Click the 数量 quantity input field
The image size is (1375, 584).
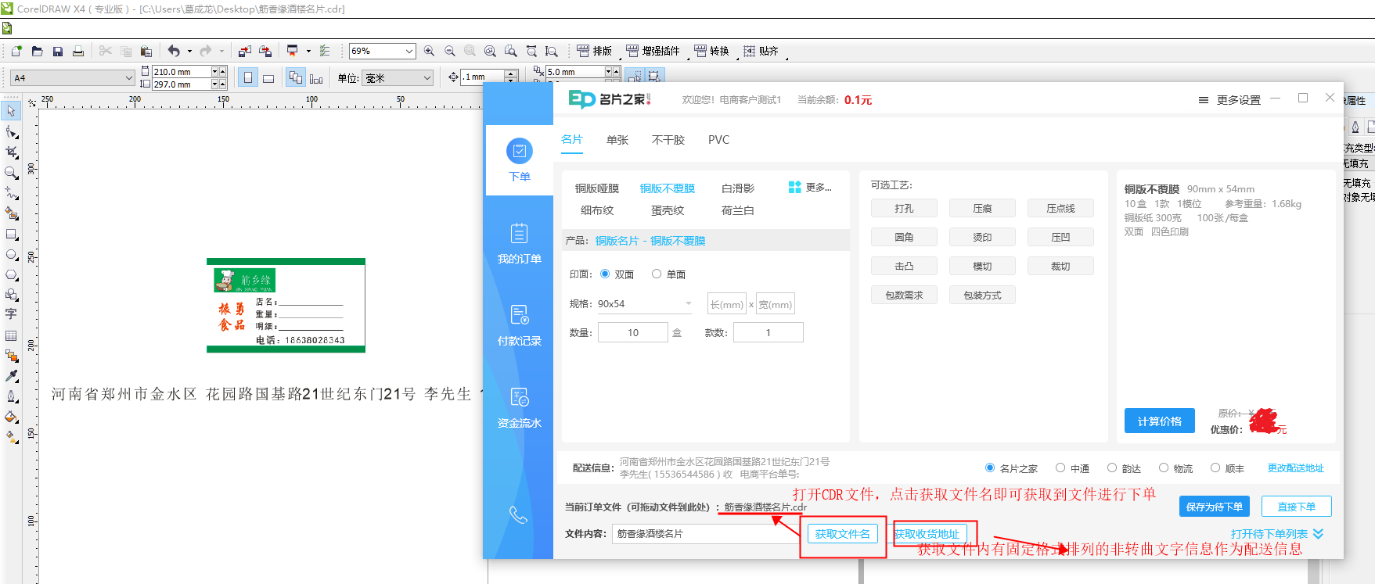pyautogui.click(x=633, y=332)
